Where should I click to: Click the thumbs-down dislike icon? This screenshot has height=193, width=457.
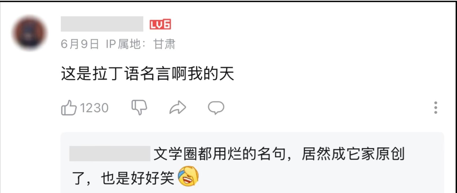point(139,107)
